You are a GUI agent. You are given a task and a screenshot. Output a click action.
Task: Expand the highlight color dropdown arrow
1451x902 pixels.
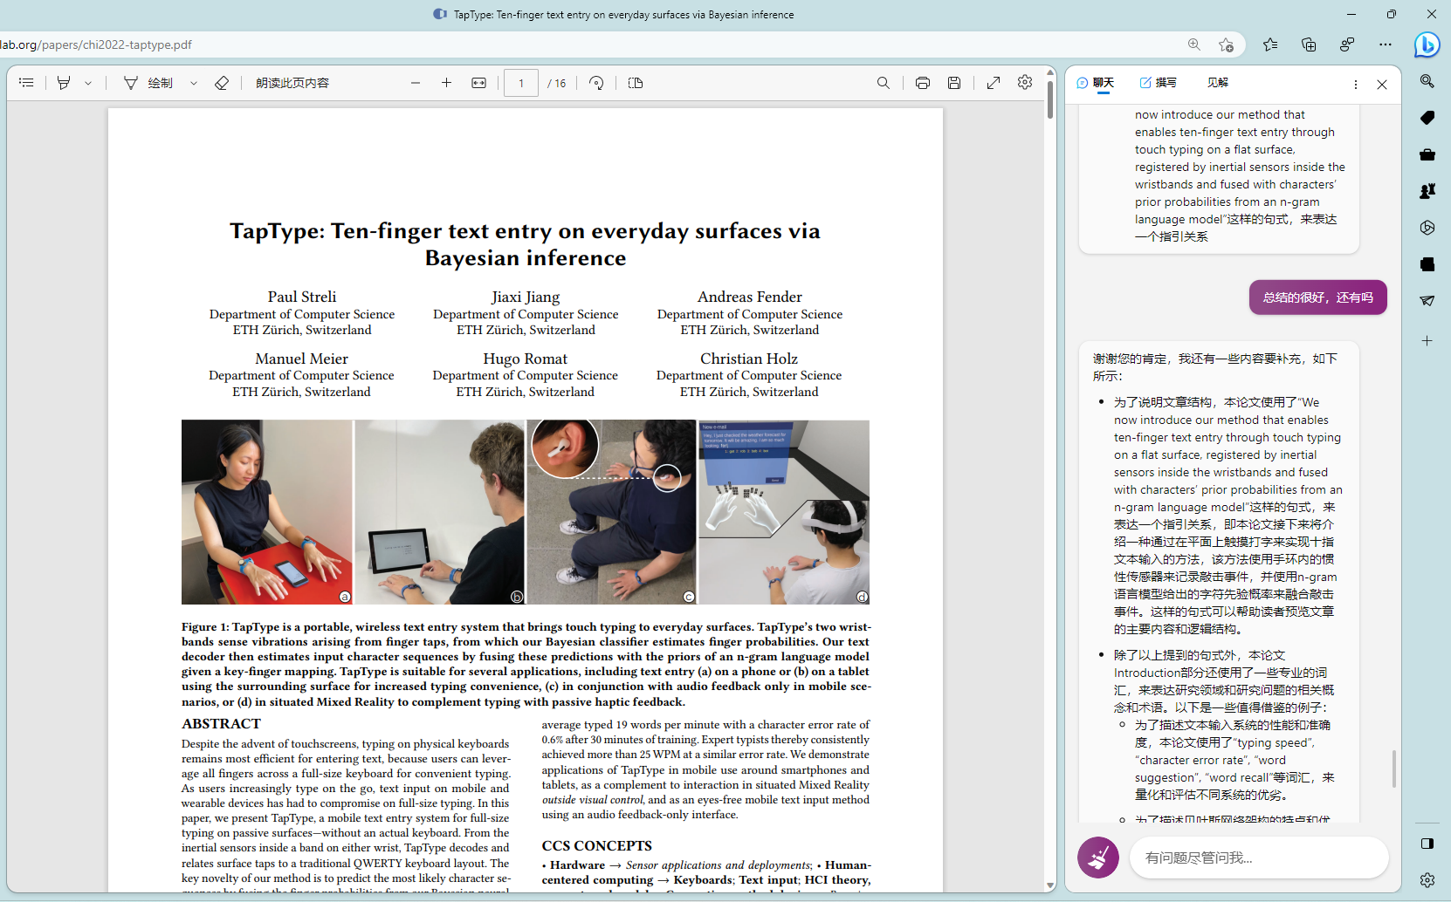pyautogui.click(x=88, y=84)
